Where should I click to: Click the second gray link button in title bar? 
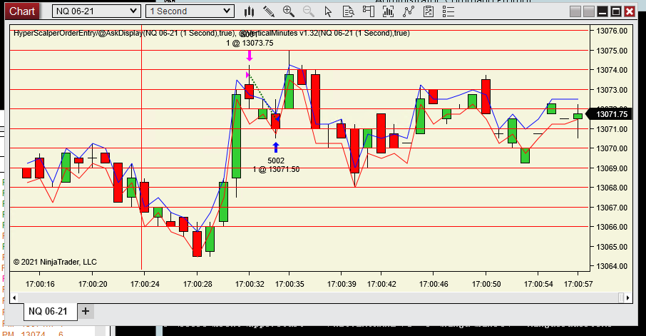pos(589,11)
